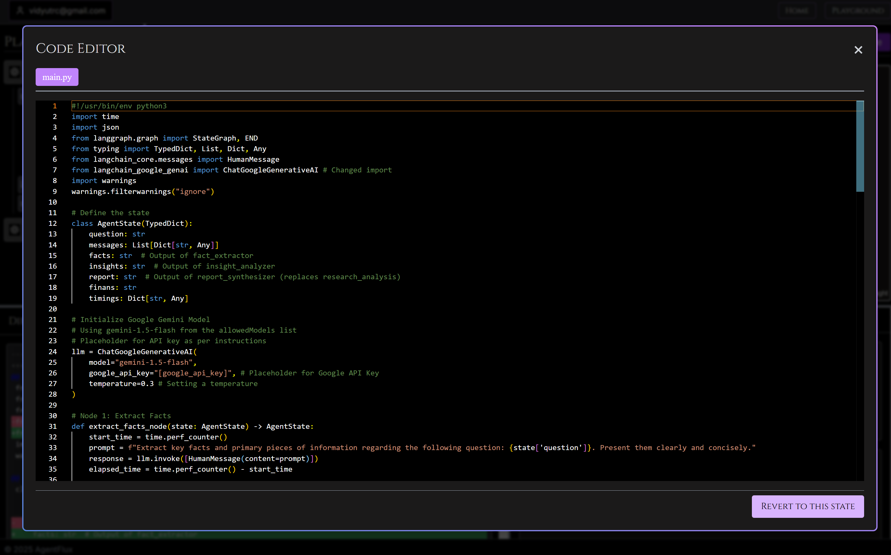Click line number 12 in gutter
The width and height of the screenshot is (891, 555).
(53, 223)
